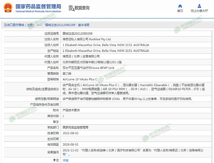
Task: Go to 首页 home page
Action: [180, 11]
